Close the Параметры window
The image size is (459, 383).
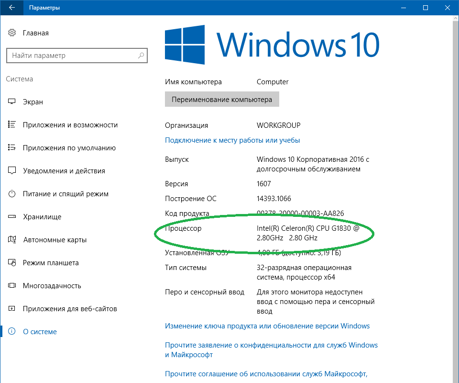click(448, 8)
